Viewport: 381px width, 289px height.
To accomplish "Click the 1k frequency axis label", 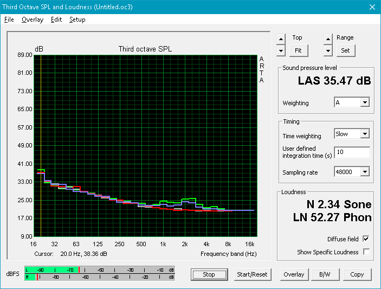I will (163, 244).
